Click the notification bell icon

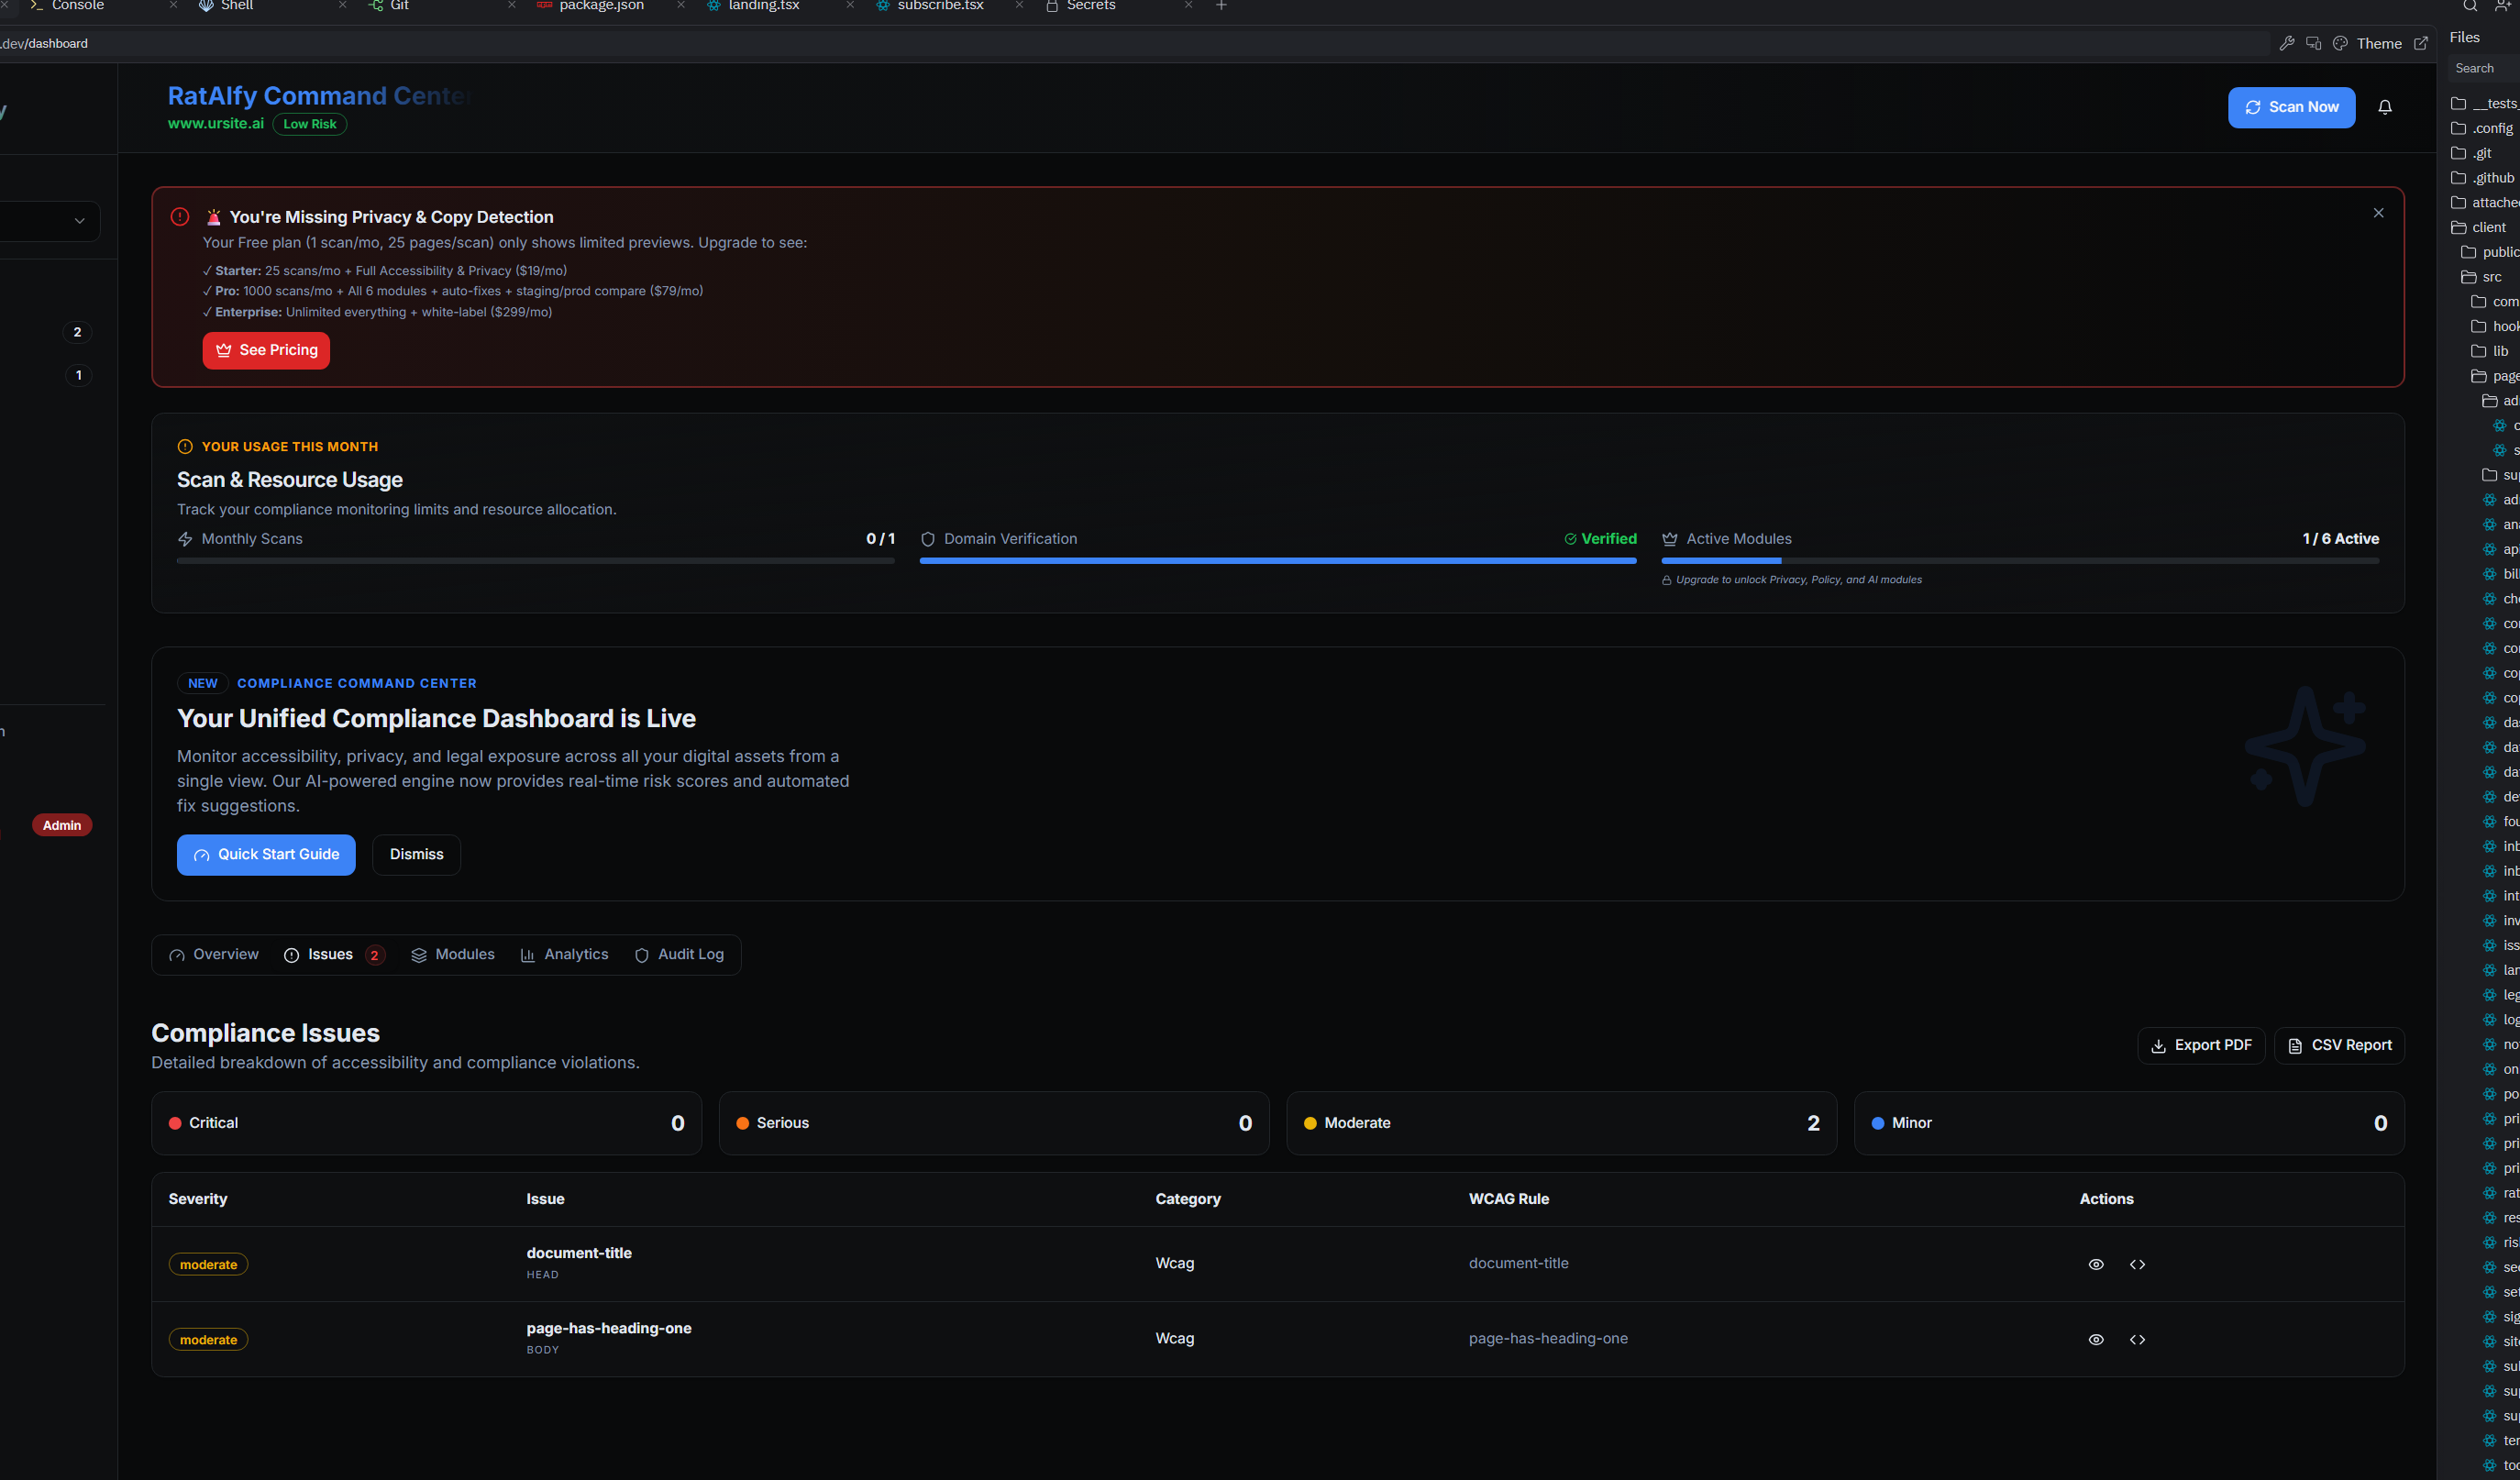(x=2385, y=107)
